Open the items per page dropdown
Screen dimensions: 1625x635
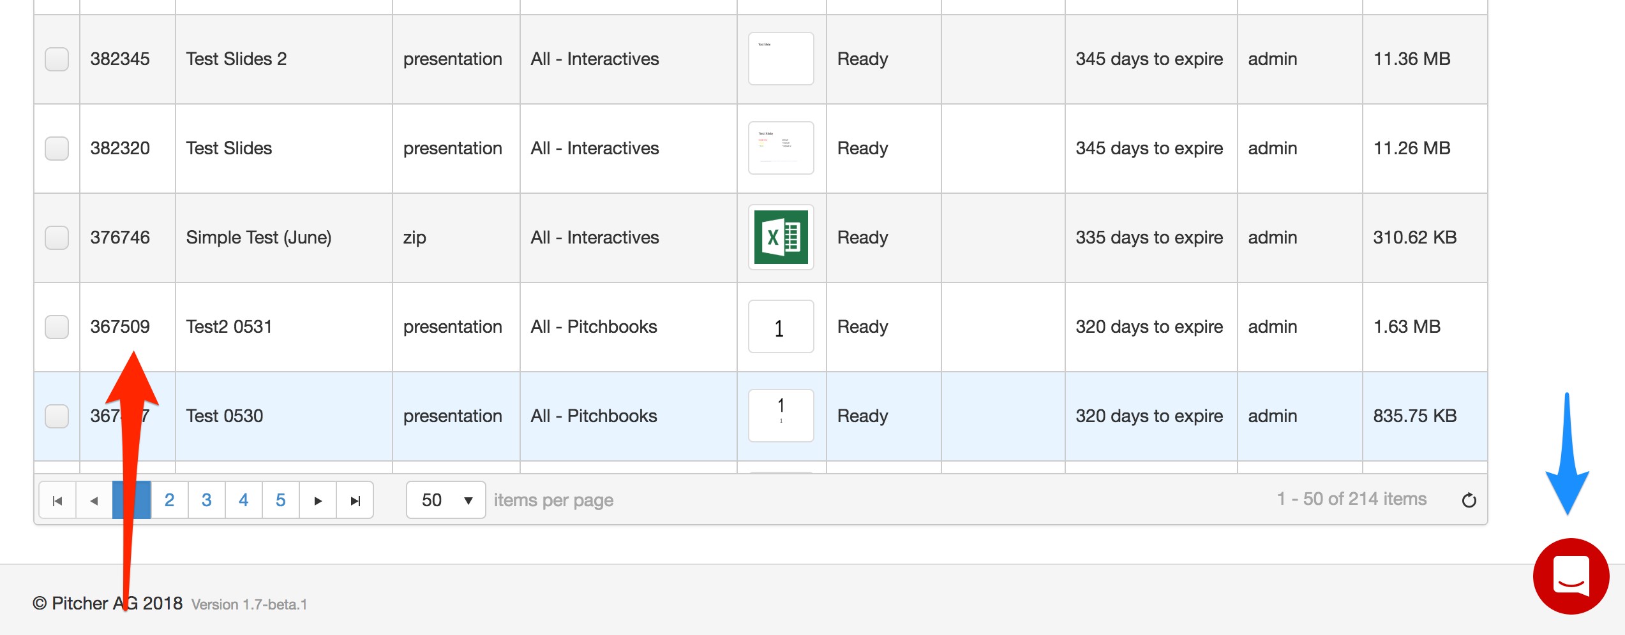click(446, 500)
